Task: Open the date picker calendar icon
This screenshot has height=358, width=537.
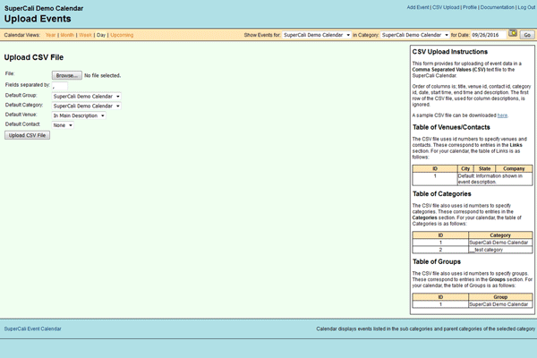Action: [513, 33]
